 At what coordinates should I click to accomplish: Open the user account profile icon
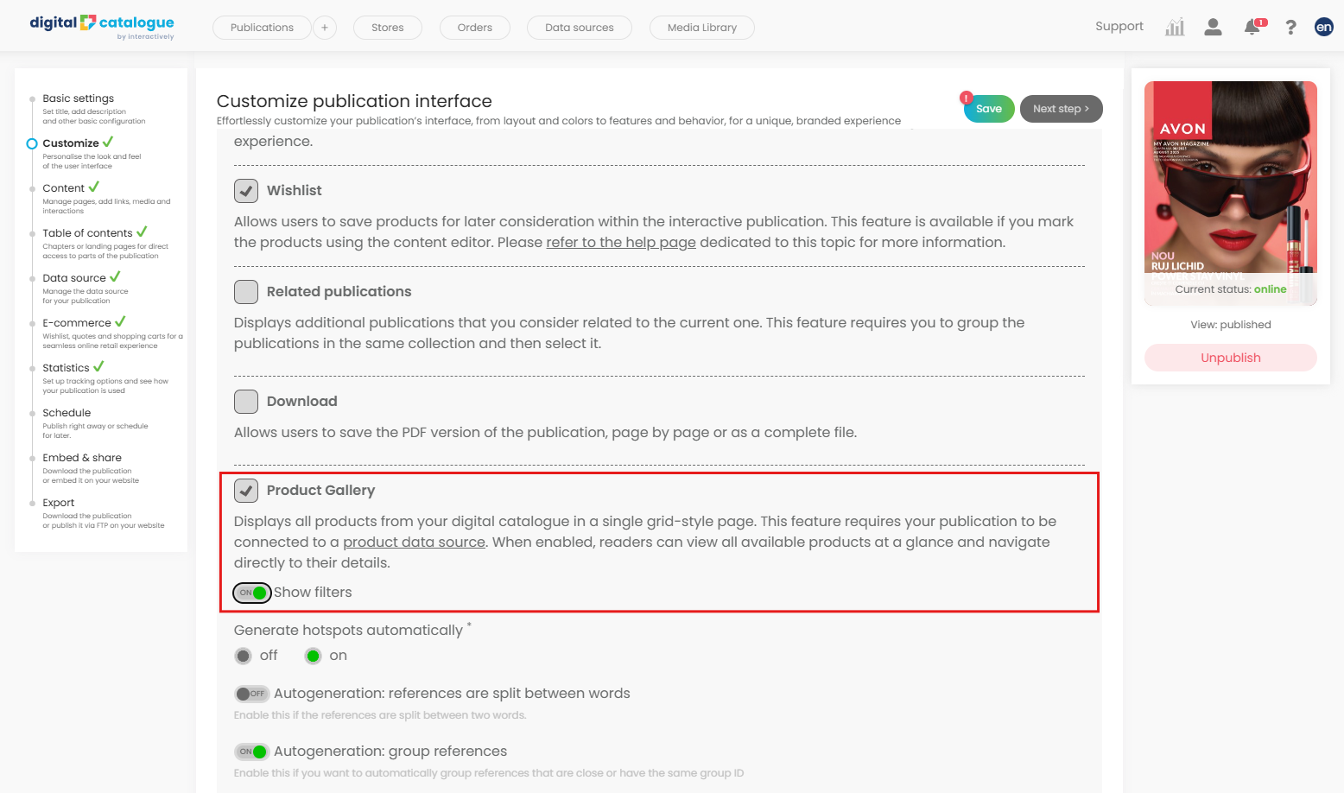[x=1213, y=27]
